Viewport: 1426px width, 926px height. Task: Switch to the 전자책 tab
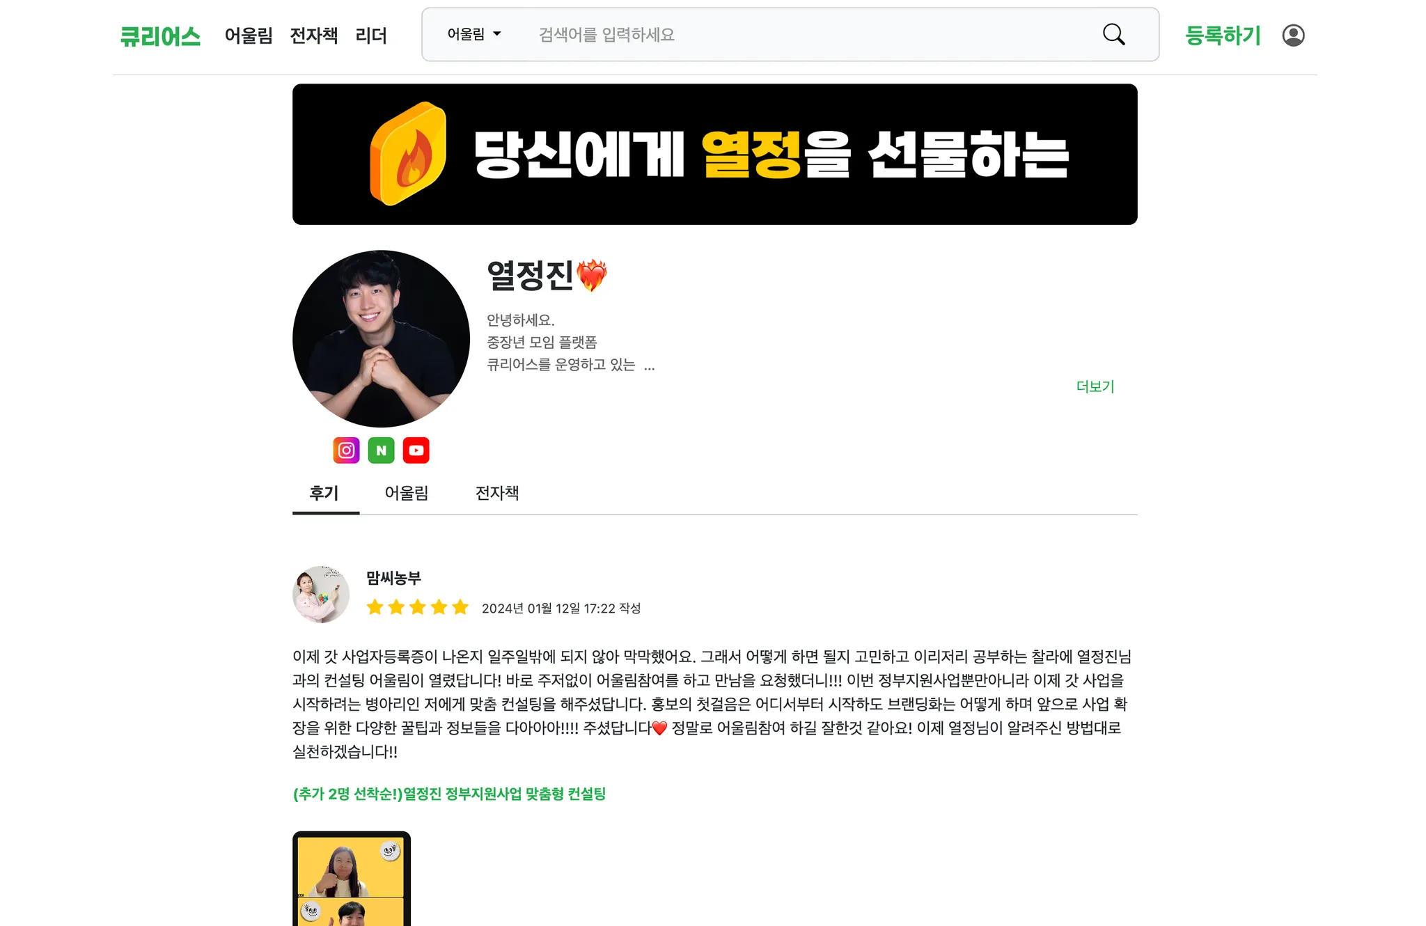(x=497, y=493)
